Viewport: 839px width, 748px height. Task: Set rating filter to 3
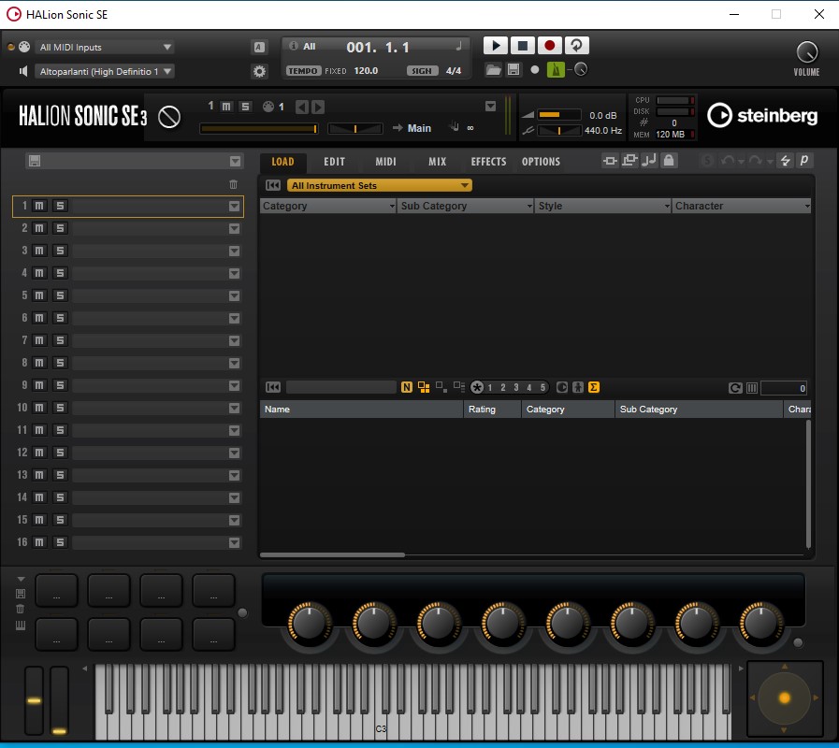tap(515, 387)
